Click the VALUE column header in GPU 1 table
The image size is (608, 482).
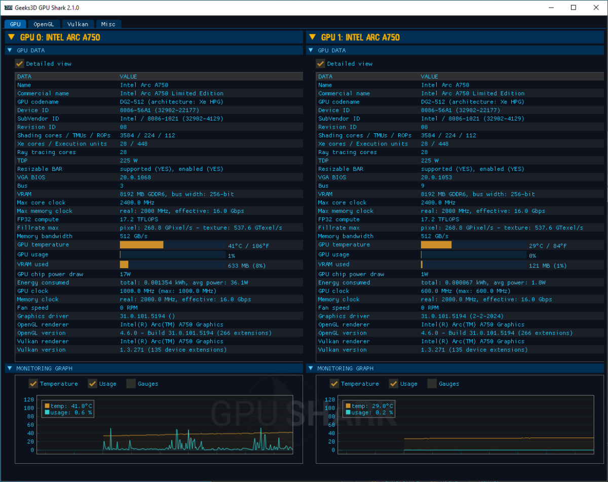(x=430, y=77)
